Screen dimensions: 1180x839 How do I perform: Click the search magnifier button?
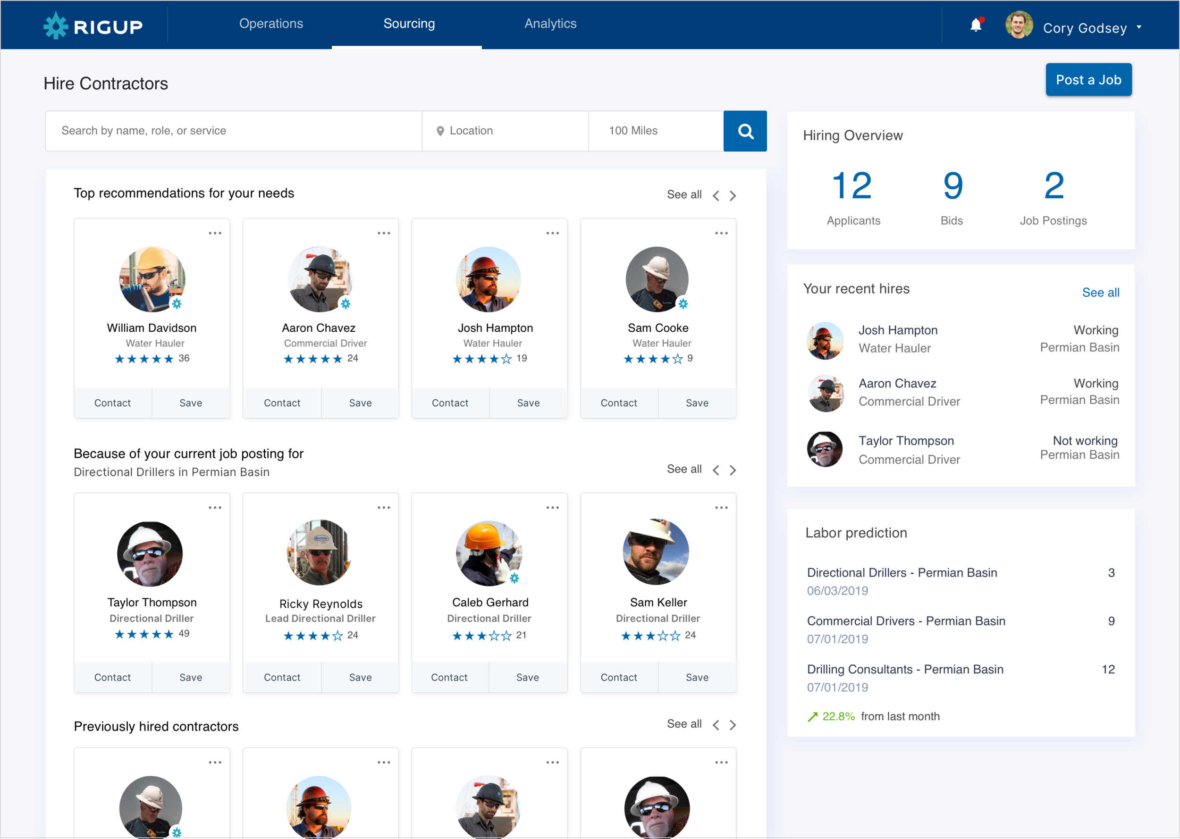(x=745, y=131)
